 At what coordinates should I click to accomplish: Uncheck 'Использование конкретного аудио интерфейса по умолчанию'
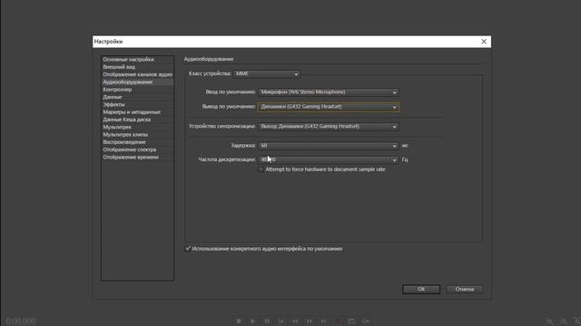pyautogui.click(x=188, y=249)
